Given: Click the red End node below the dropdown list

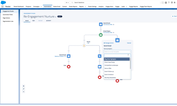Looking at the screenshot, I should [117, 81].
